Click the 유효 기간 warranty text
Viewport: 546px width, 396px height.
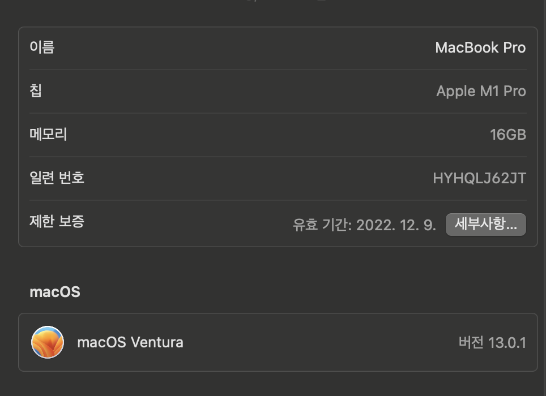322,225
